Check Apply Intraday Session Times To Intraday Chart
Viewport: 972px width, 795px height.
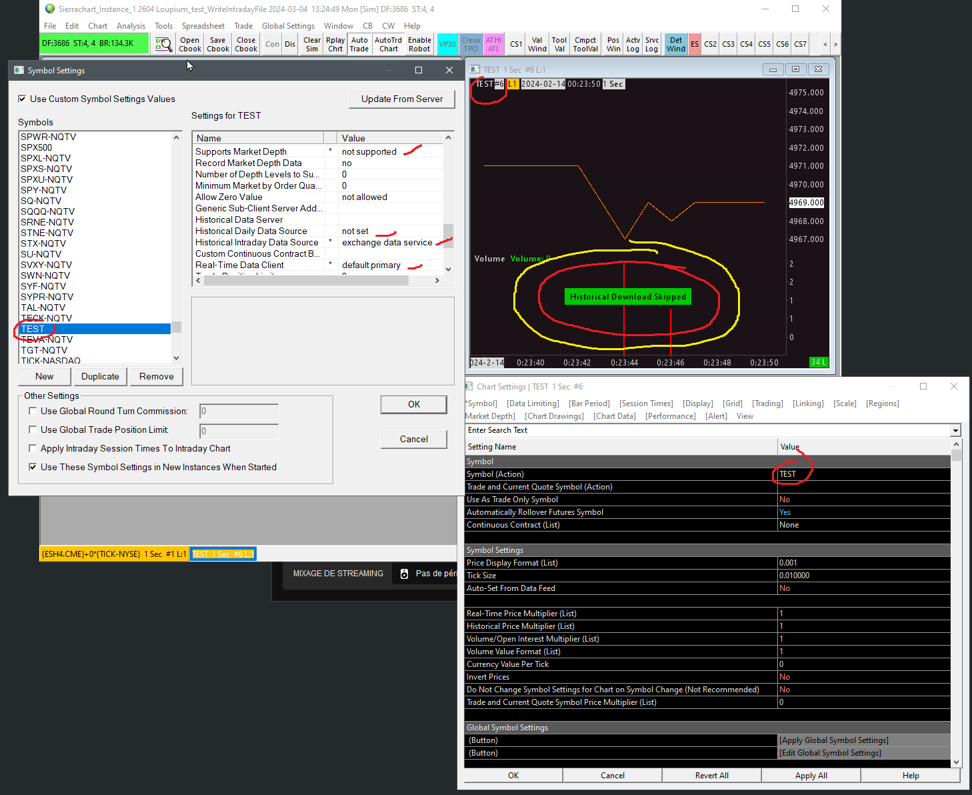point(33,449)
